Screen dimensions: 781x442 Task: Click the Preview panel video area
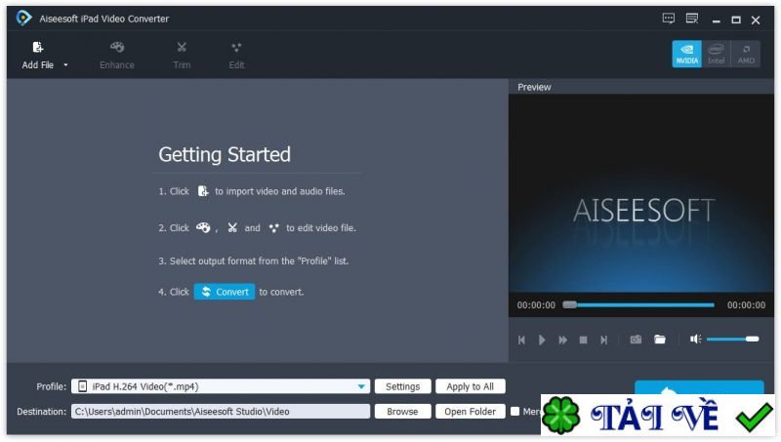point(641,193)
